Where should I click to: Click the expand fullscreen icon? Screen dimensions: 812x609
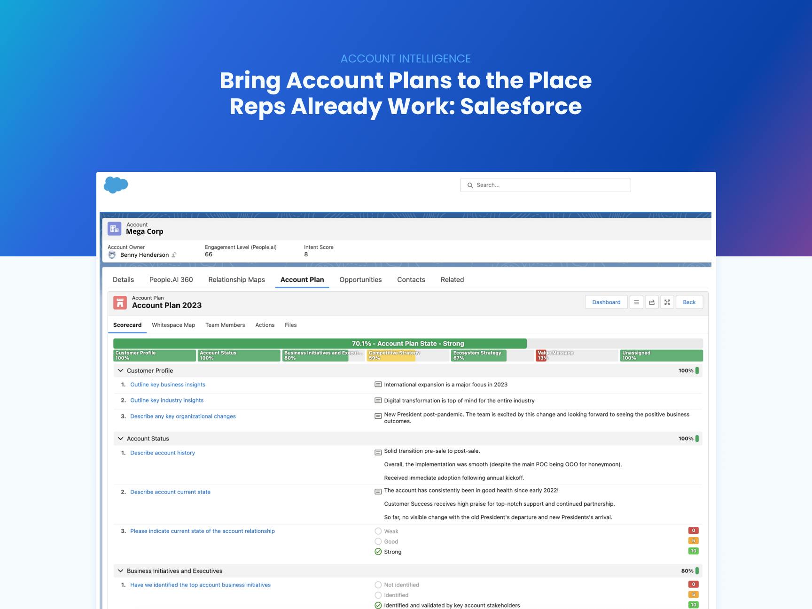pos(667,302)
